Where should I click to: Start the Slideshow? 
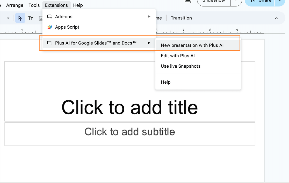tap(214, 2)
